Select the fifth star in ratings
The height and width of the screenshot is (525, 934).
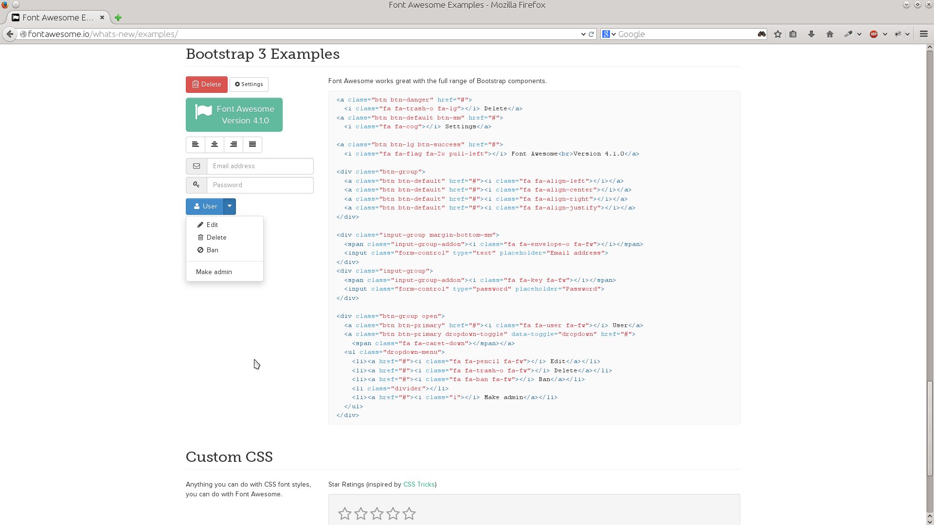tap(409, 513)
